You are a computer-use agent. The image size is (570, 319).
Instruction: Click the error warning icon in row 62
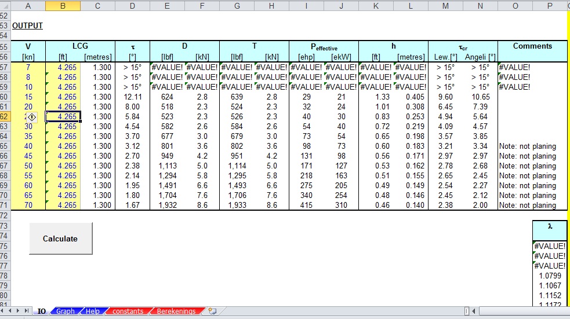point(32,116)
